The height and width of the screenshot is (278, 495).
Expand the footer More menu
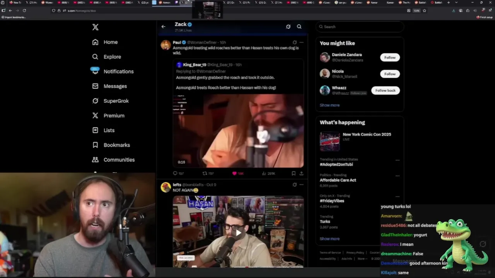[x=362, y=259]
